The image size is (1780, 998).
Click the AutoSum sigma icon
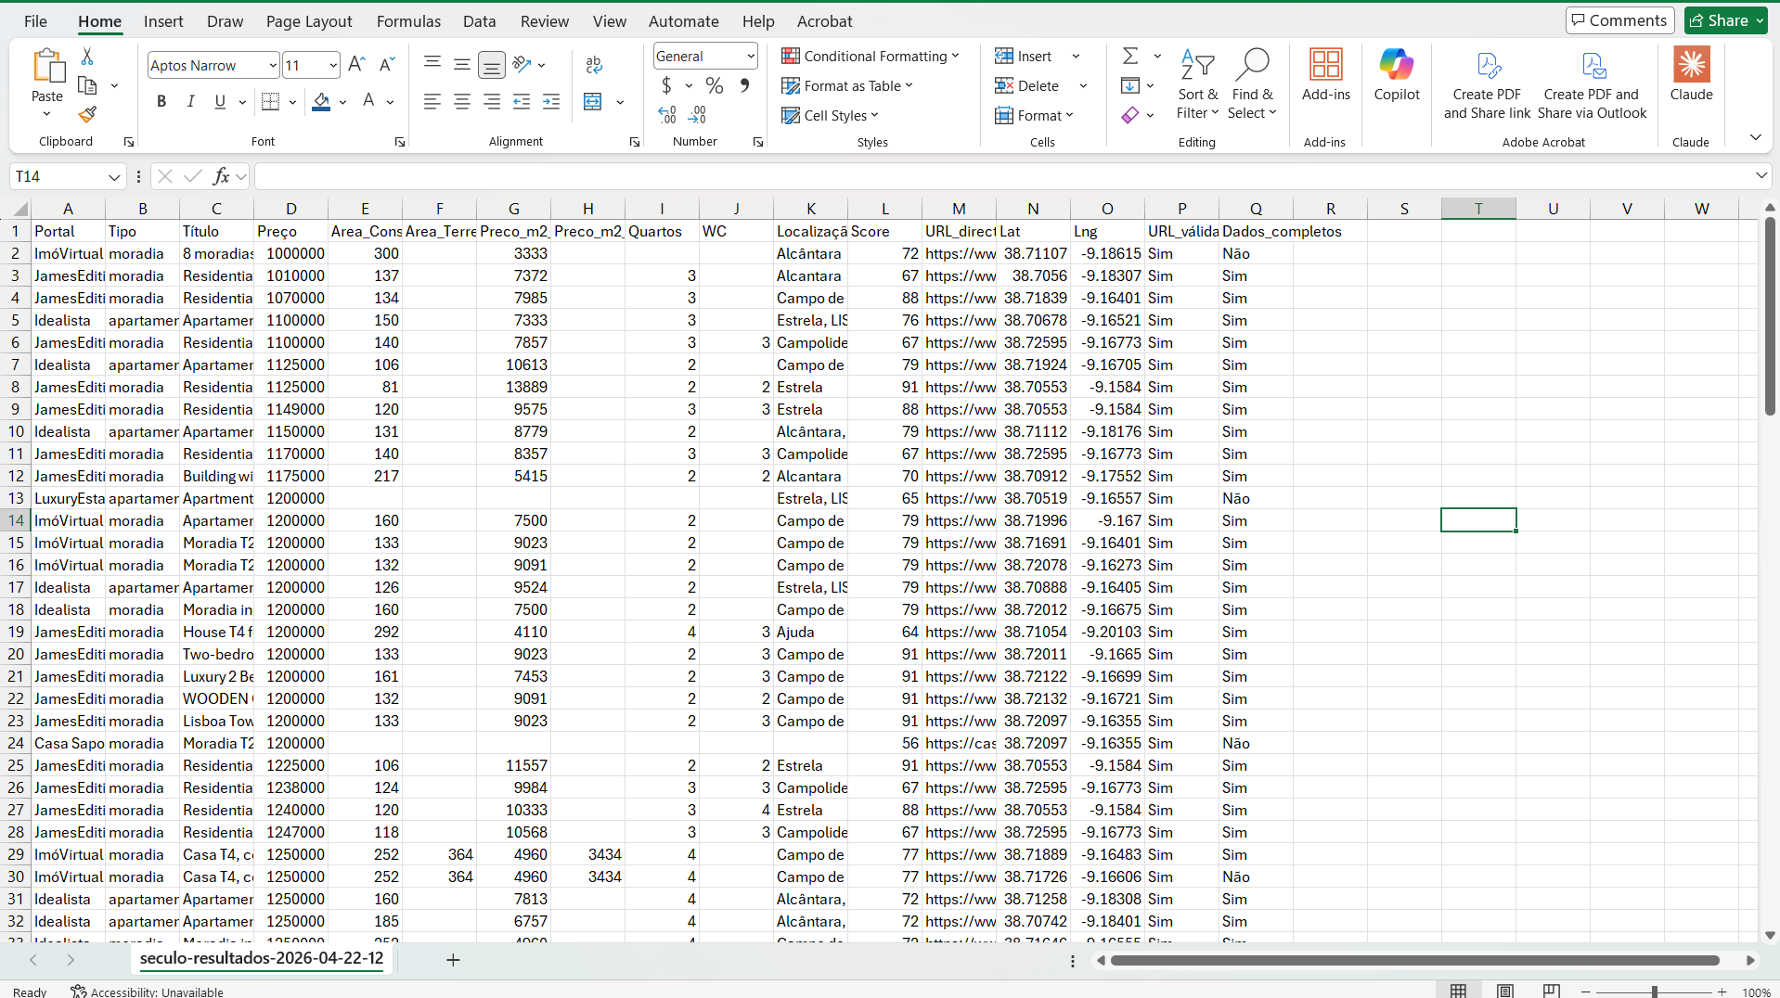[1130, 57]
